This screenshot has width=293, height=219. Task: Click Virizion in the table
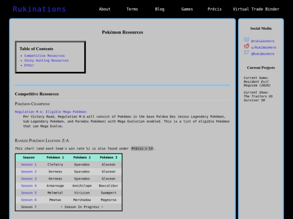click(x=82, y=193)
